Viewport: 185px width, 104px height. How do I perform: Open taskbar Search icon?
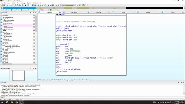[7, 102]
